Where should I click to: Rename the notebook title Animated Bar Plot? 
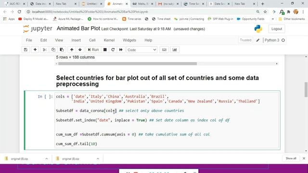(x=78, y=28)
